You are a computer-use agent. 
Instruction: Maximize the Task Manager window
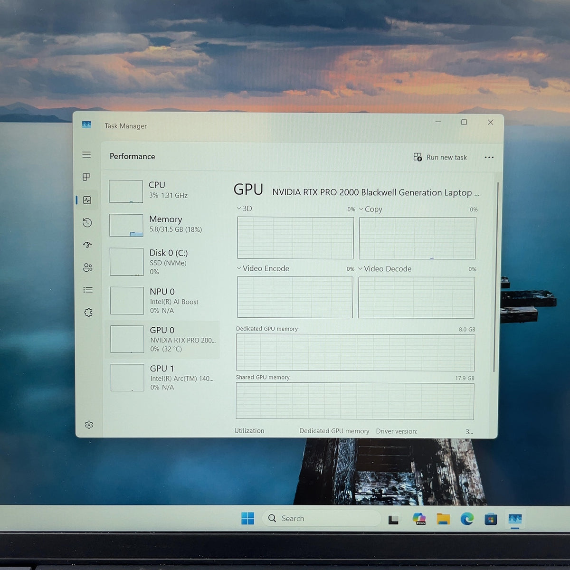[x=464, y=122]
